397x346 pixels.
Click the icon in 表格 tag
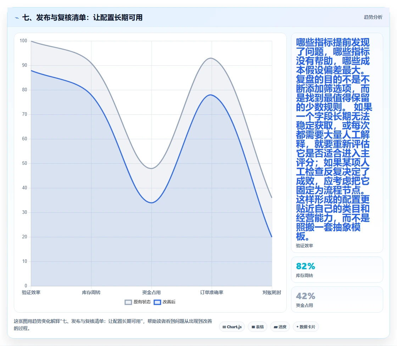click(253, 327)
